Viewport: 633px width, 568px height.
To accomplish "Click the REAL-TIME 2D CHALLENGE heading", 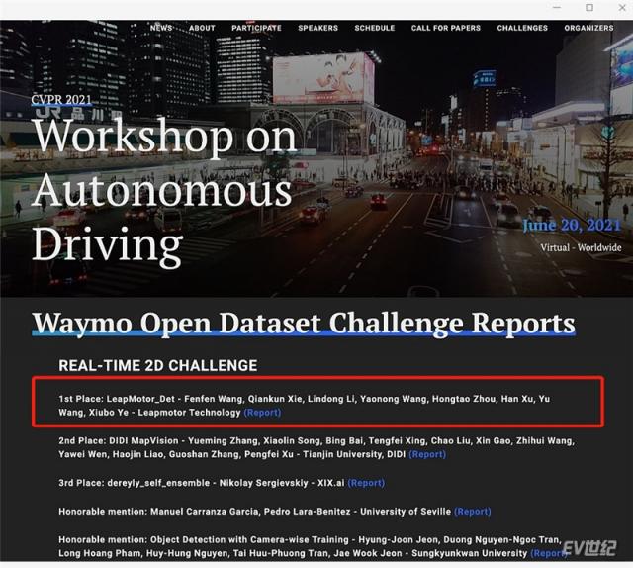I will click(158, 365).
